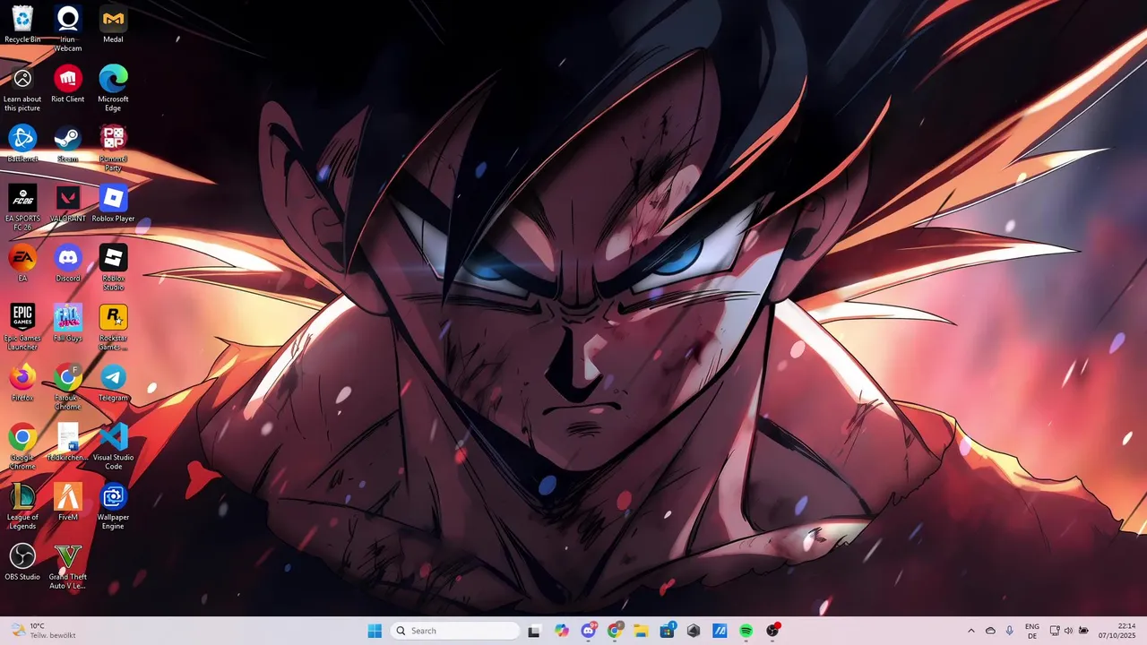Select the Recycle Bin desktop icon
Viewport: 1147px width, 645px height.
click(22, 23)
